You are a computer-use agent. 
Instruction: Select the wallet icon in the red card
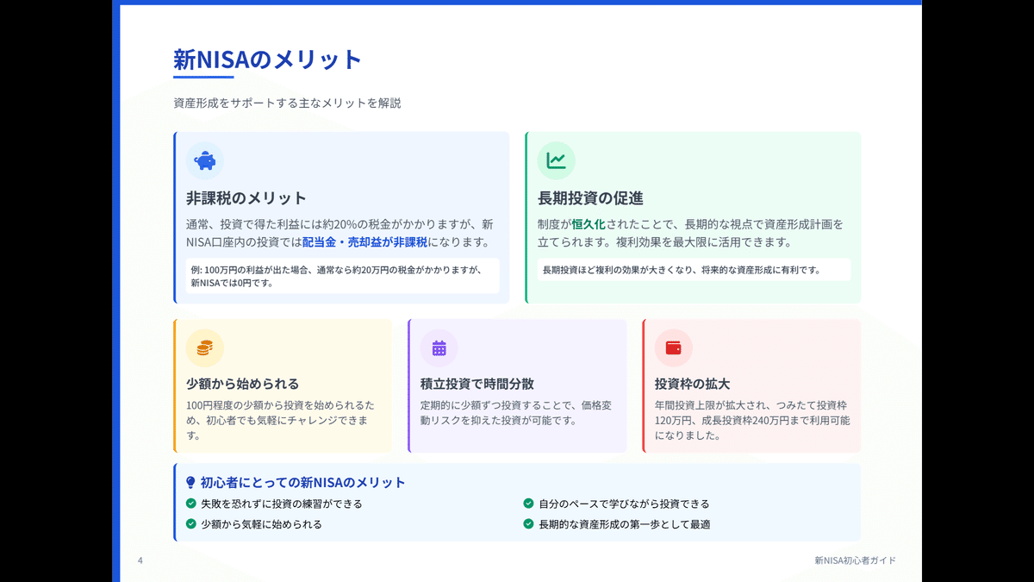[674, 348]
